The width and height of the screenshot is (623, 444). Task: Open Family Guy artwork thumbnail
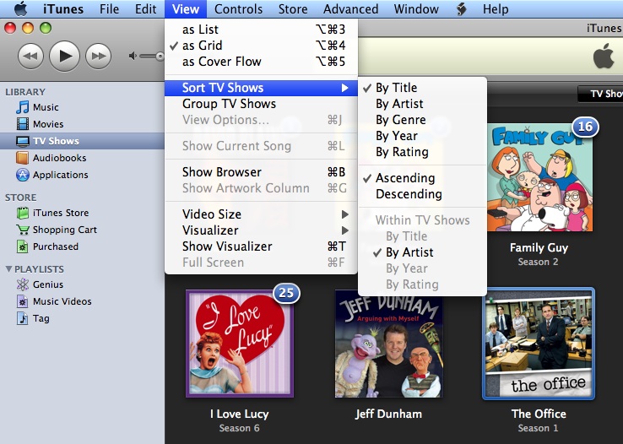coord(539,177)
